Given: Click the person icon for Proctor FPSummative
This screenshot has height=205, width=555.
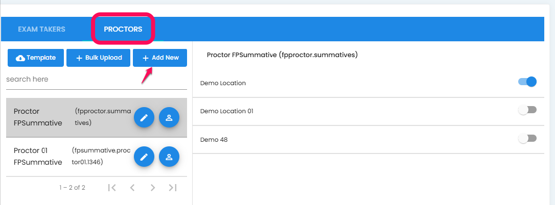Looking at the screenshot, I should [169, 118].
